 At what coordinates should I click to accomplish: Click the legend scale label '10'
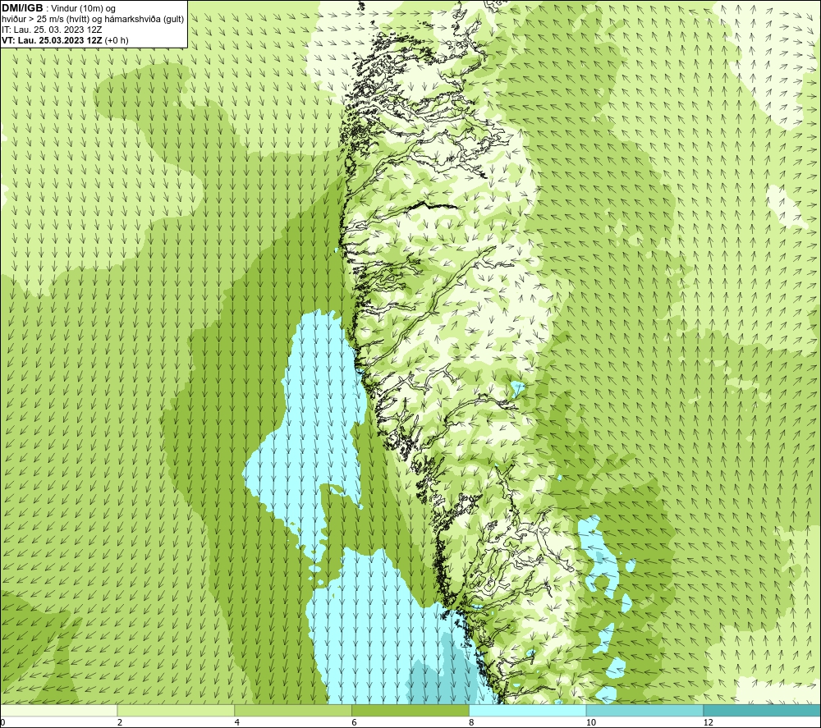click(591, 723)
